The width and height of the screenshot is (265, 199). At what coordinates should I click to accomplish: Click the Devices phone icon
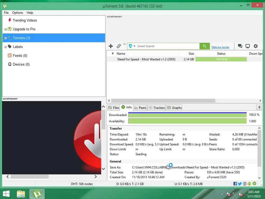coord(10,64)
